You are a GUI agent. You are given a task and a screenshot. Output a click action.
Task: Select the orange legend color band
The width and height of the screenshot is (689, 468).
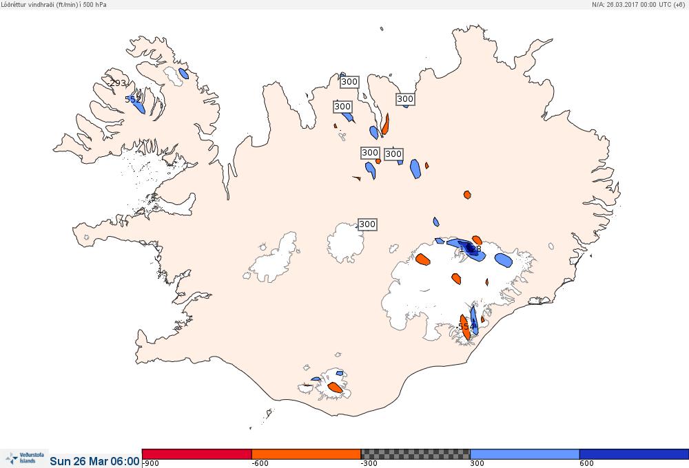(307, 454)
